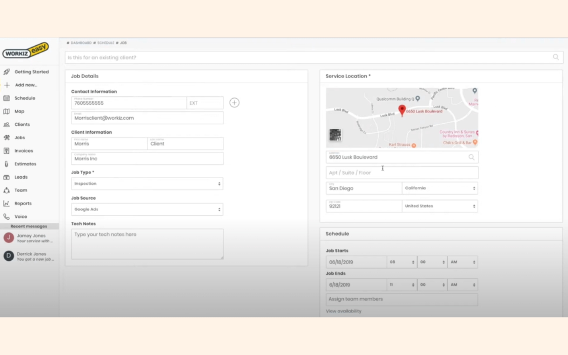Click the Dashboard breadcrumb link
Screen dimensions: 568x355
pos(81,43)
